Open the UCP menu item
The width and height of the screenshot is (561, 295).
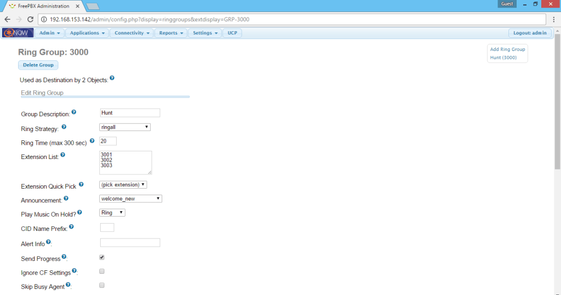(x=232, y=33)
